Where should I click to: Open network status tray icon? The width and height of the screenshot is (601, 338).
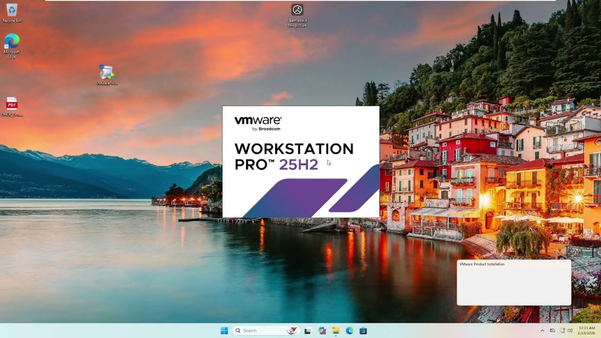pos(562,330)
